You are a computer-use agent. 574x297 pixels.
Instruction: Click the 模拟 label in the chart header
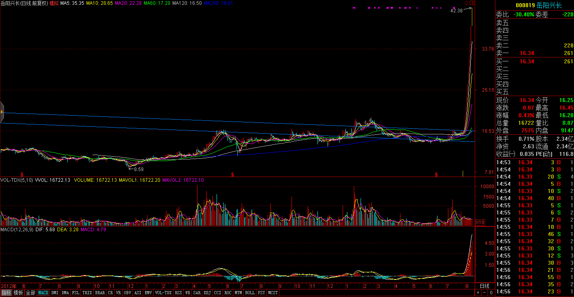(54, 3)
